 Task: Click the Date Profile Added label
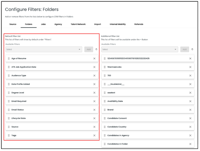20,84
